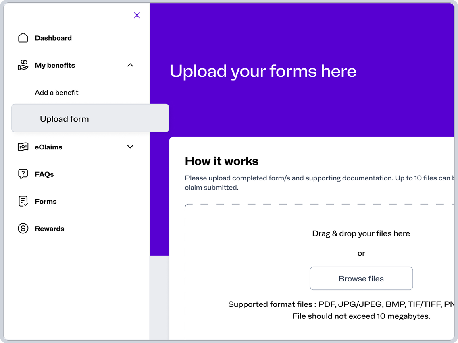Expand the eClaims section chevron
Viewport: 458px width, 343px height.
coord(130,147)
